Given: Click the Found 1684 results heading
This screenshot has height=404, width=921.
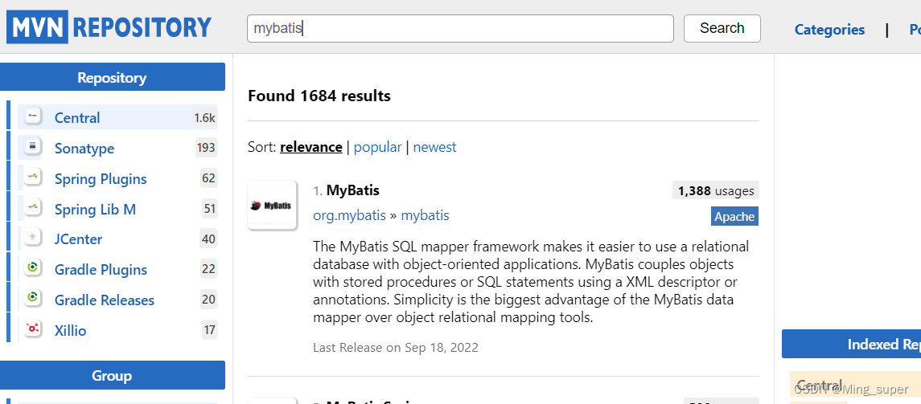Looking at the screenshot, I should pos(319,96).
